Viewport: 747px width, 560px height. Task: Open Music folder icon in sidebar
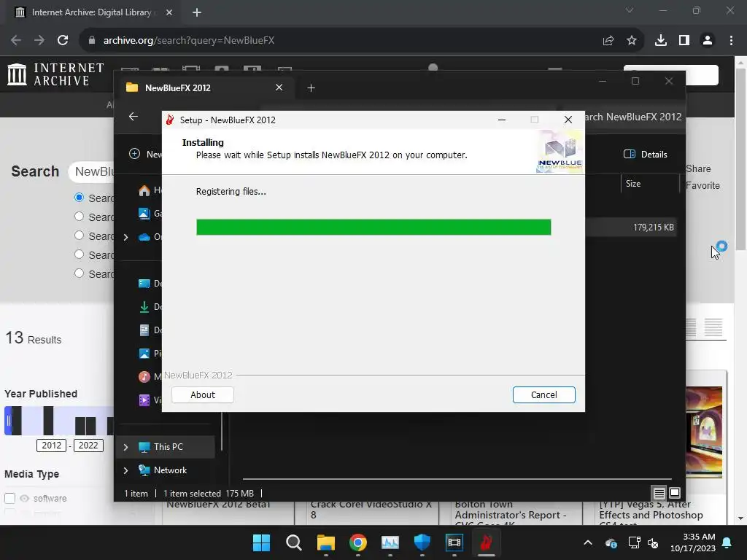pyautogui.click(x=144, y=377)
